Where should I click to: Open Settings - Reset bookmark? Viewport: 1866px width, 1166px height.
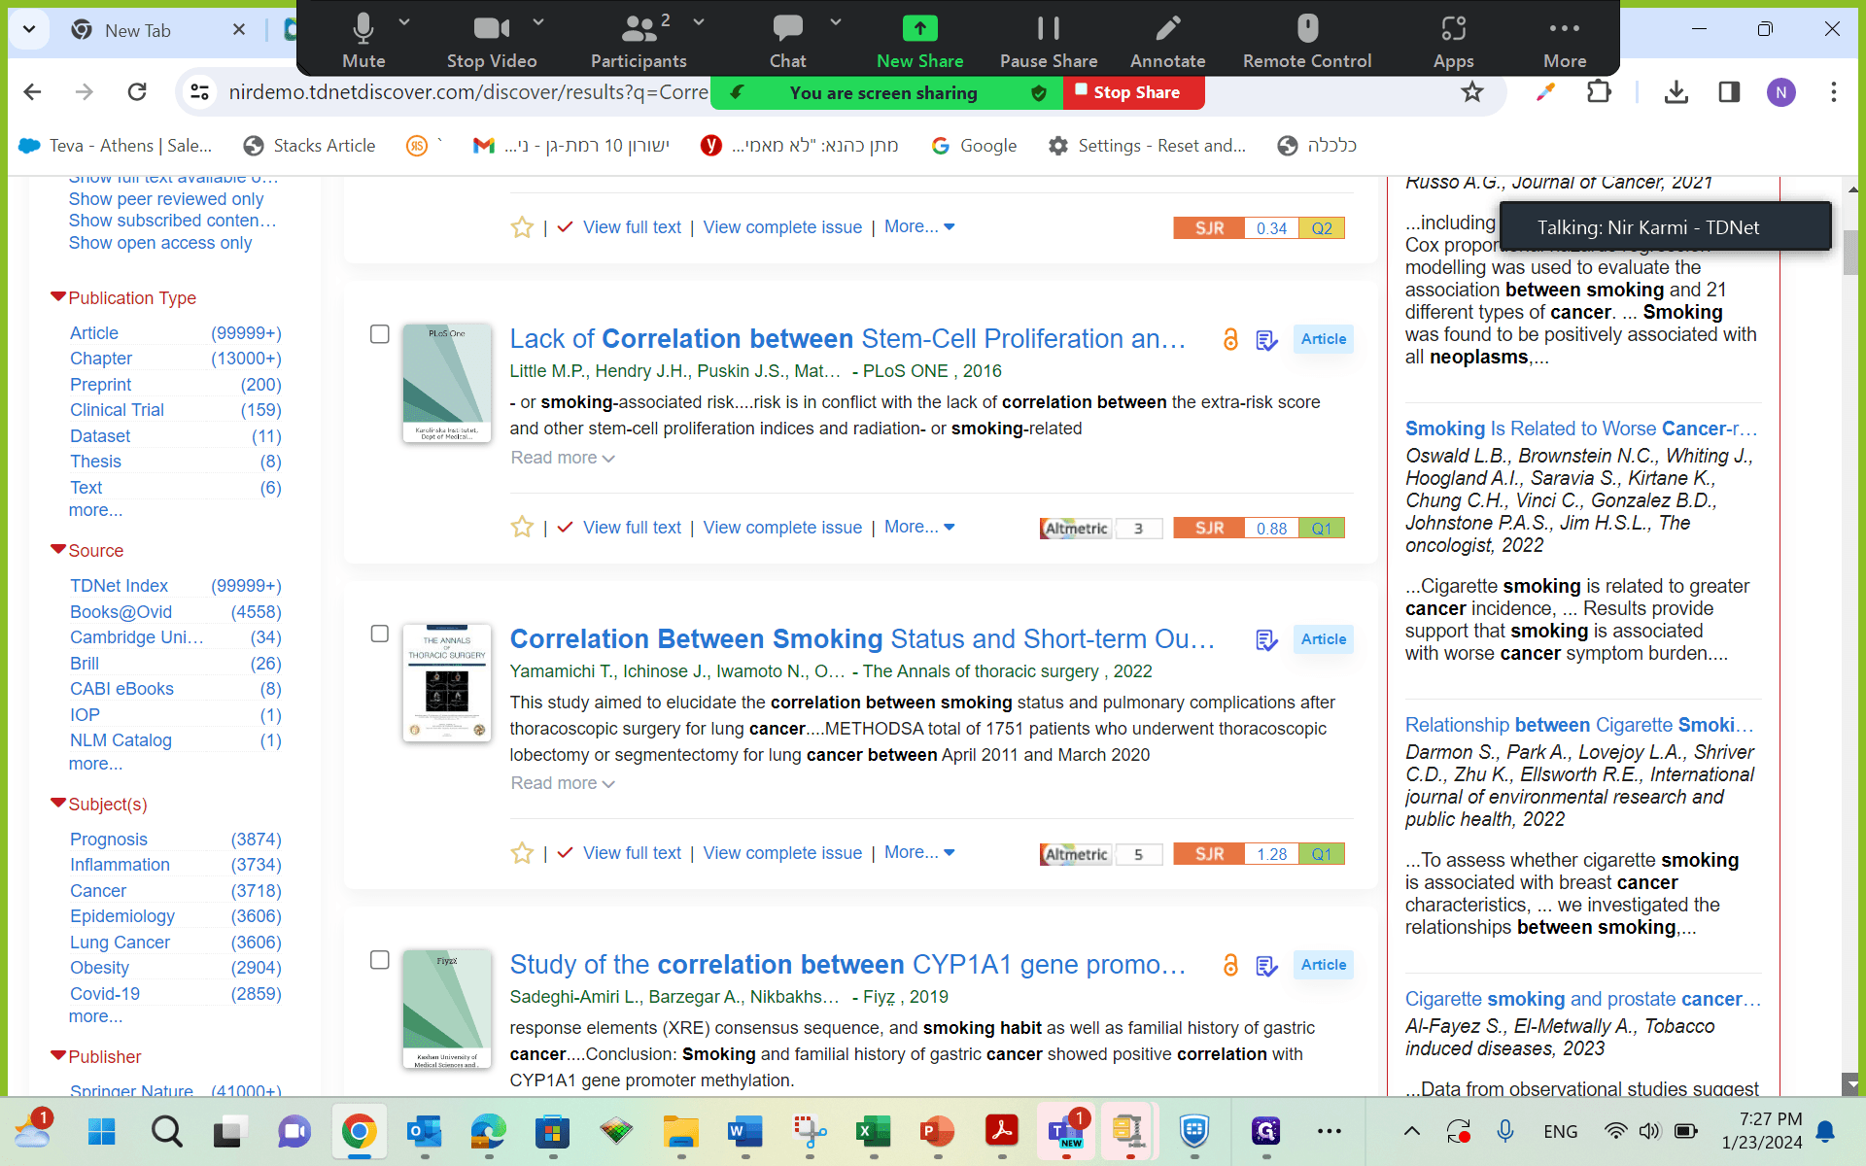[x=1147, y=146]
